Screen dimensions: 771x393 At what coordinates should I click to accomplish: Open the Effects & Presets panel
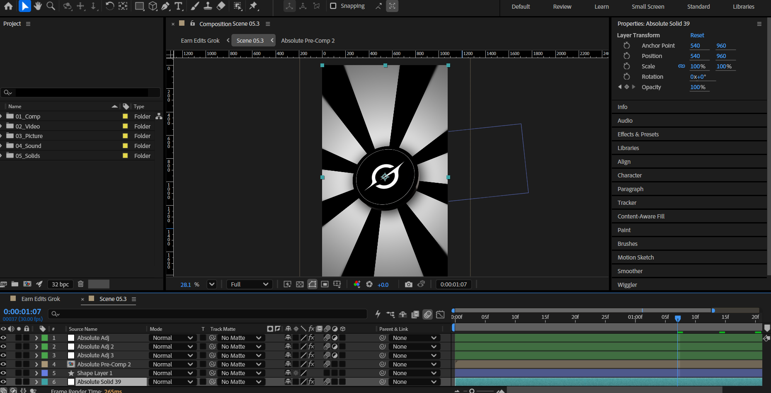click(638, 134)
